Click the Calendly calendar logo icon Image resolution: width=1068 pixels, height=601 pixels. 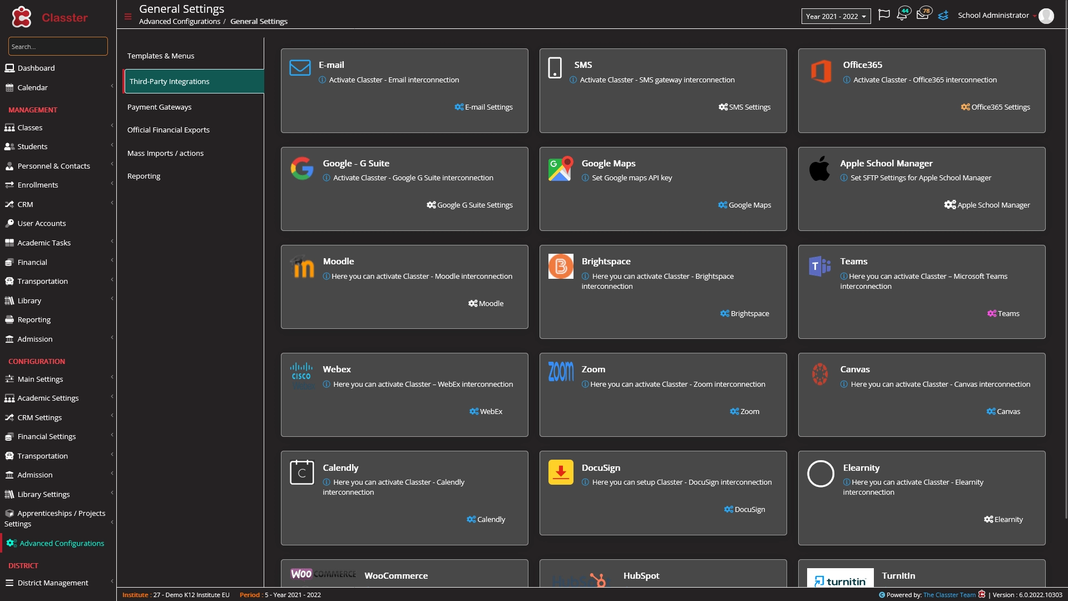pyautogui.click(x=302, y=472)
